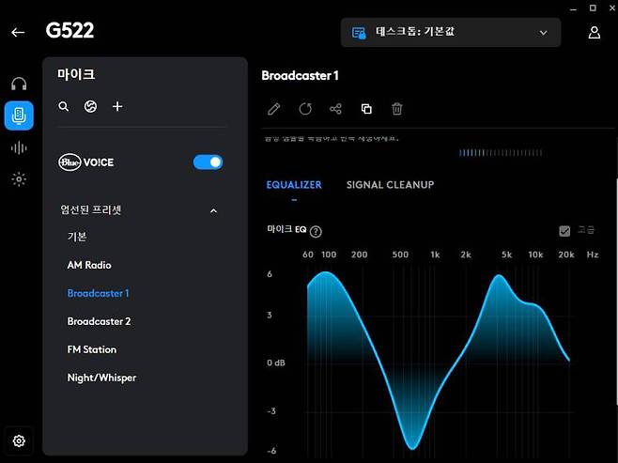
Task: Click the pencil icon to rename Broadcaster 1
Action: click(x=274, y=109)
